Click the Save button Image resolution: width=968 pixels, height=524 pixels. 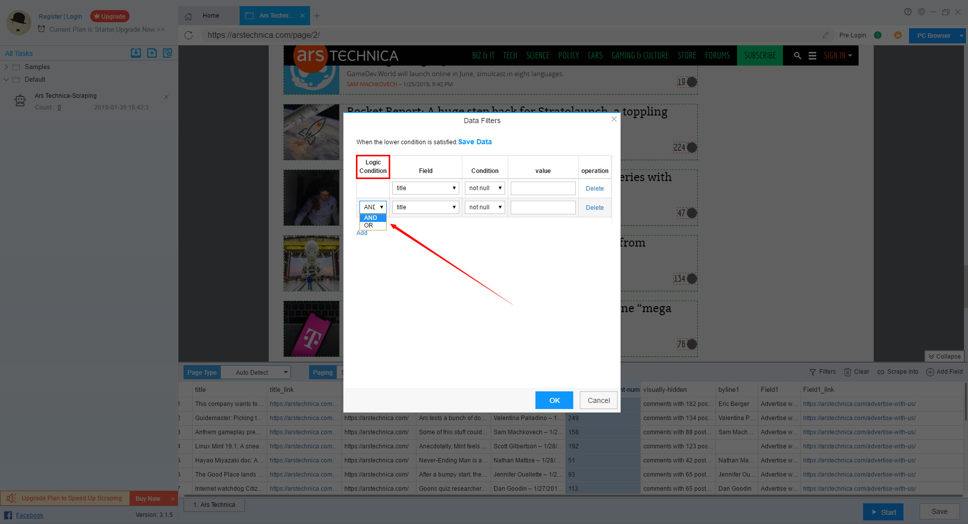[x=939, y=511]
